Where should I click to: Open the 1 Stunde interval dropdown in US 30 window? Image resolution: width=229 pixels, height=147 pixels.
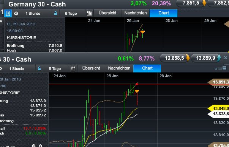pos(16,69)
